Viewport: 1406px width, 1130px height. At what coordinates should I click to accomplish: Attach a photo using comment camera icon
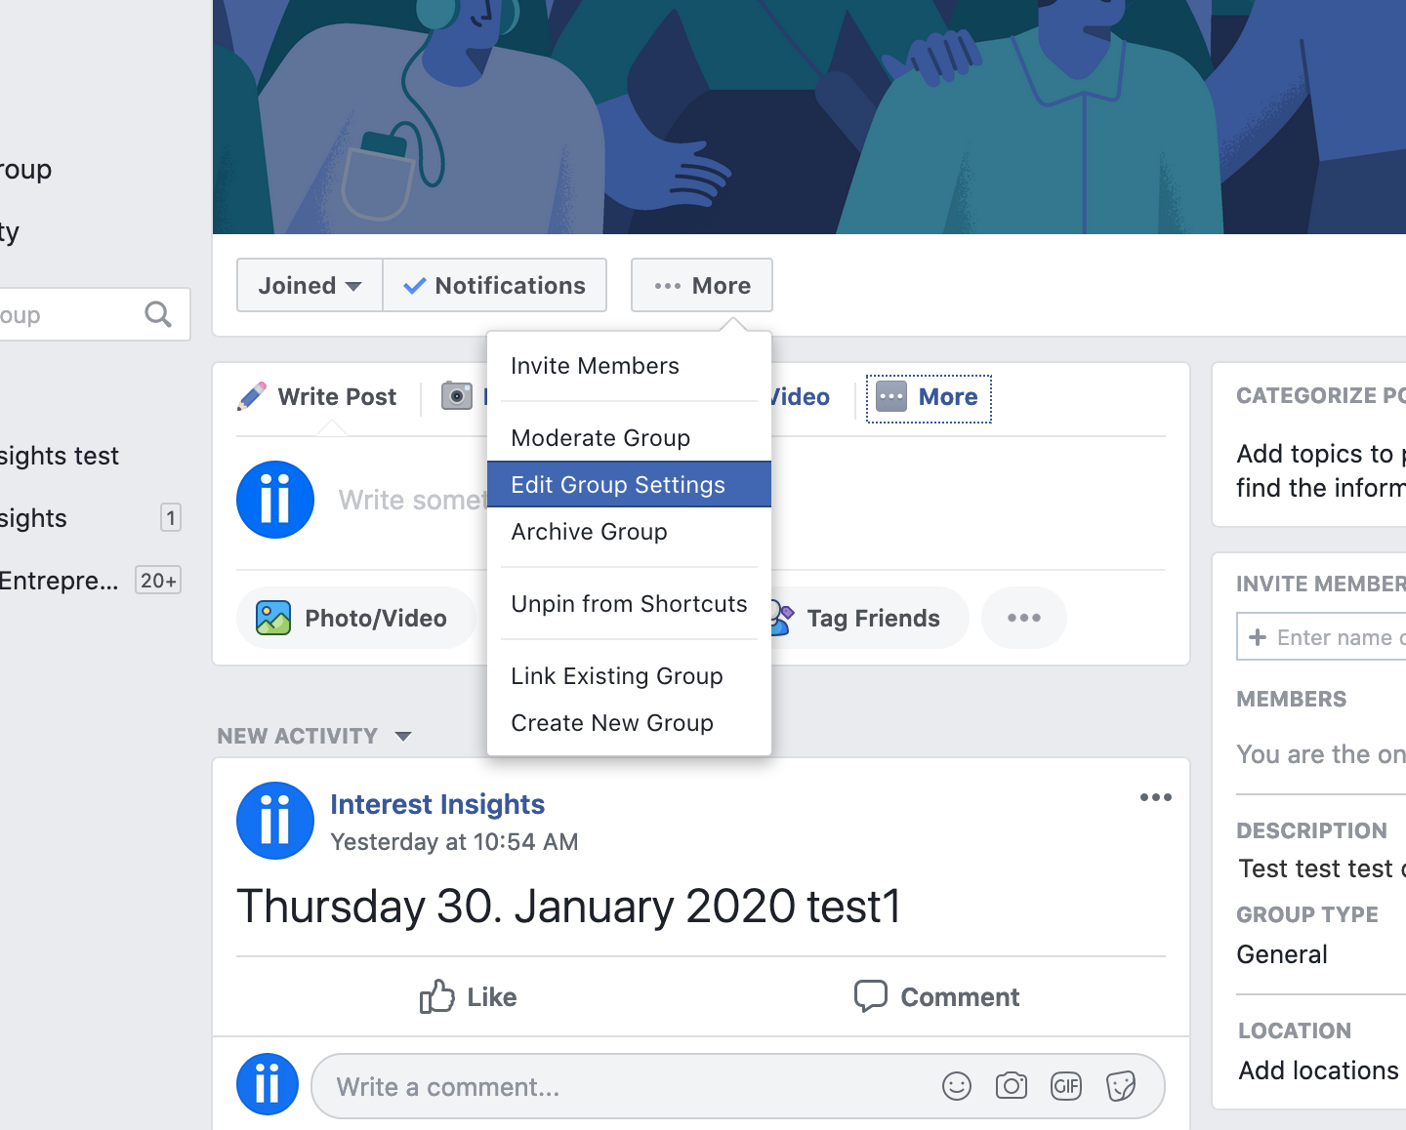(x=1012, y=1086)
